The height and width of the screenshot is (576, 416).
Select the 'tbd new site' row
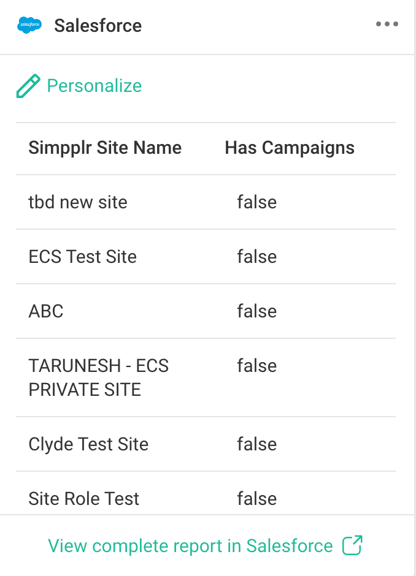click(78, 202)
